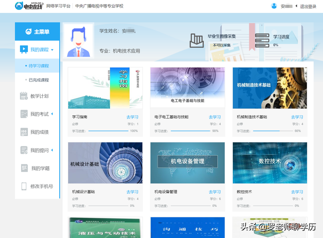Click the 我的课程 play icon
323x238 pixels.
coord(24,49)
